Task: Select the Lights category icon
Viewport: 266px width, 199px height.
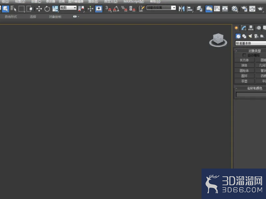Action: [x=250, y=36]
